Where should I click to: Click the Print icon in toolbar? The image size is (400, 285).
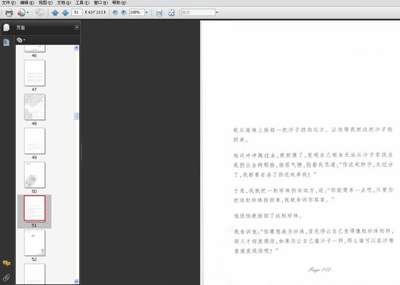coord(9,13)
